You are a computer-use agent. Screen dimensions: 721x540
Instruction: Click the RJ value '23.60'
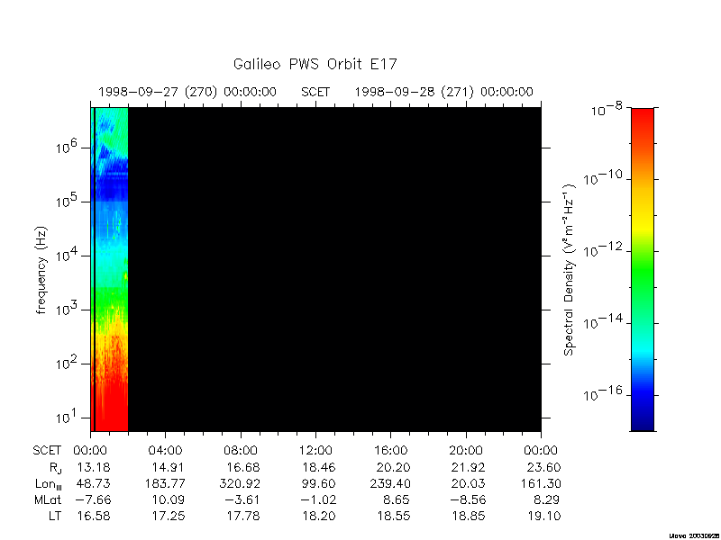pos(543,467)
